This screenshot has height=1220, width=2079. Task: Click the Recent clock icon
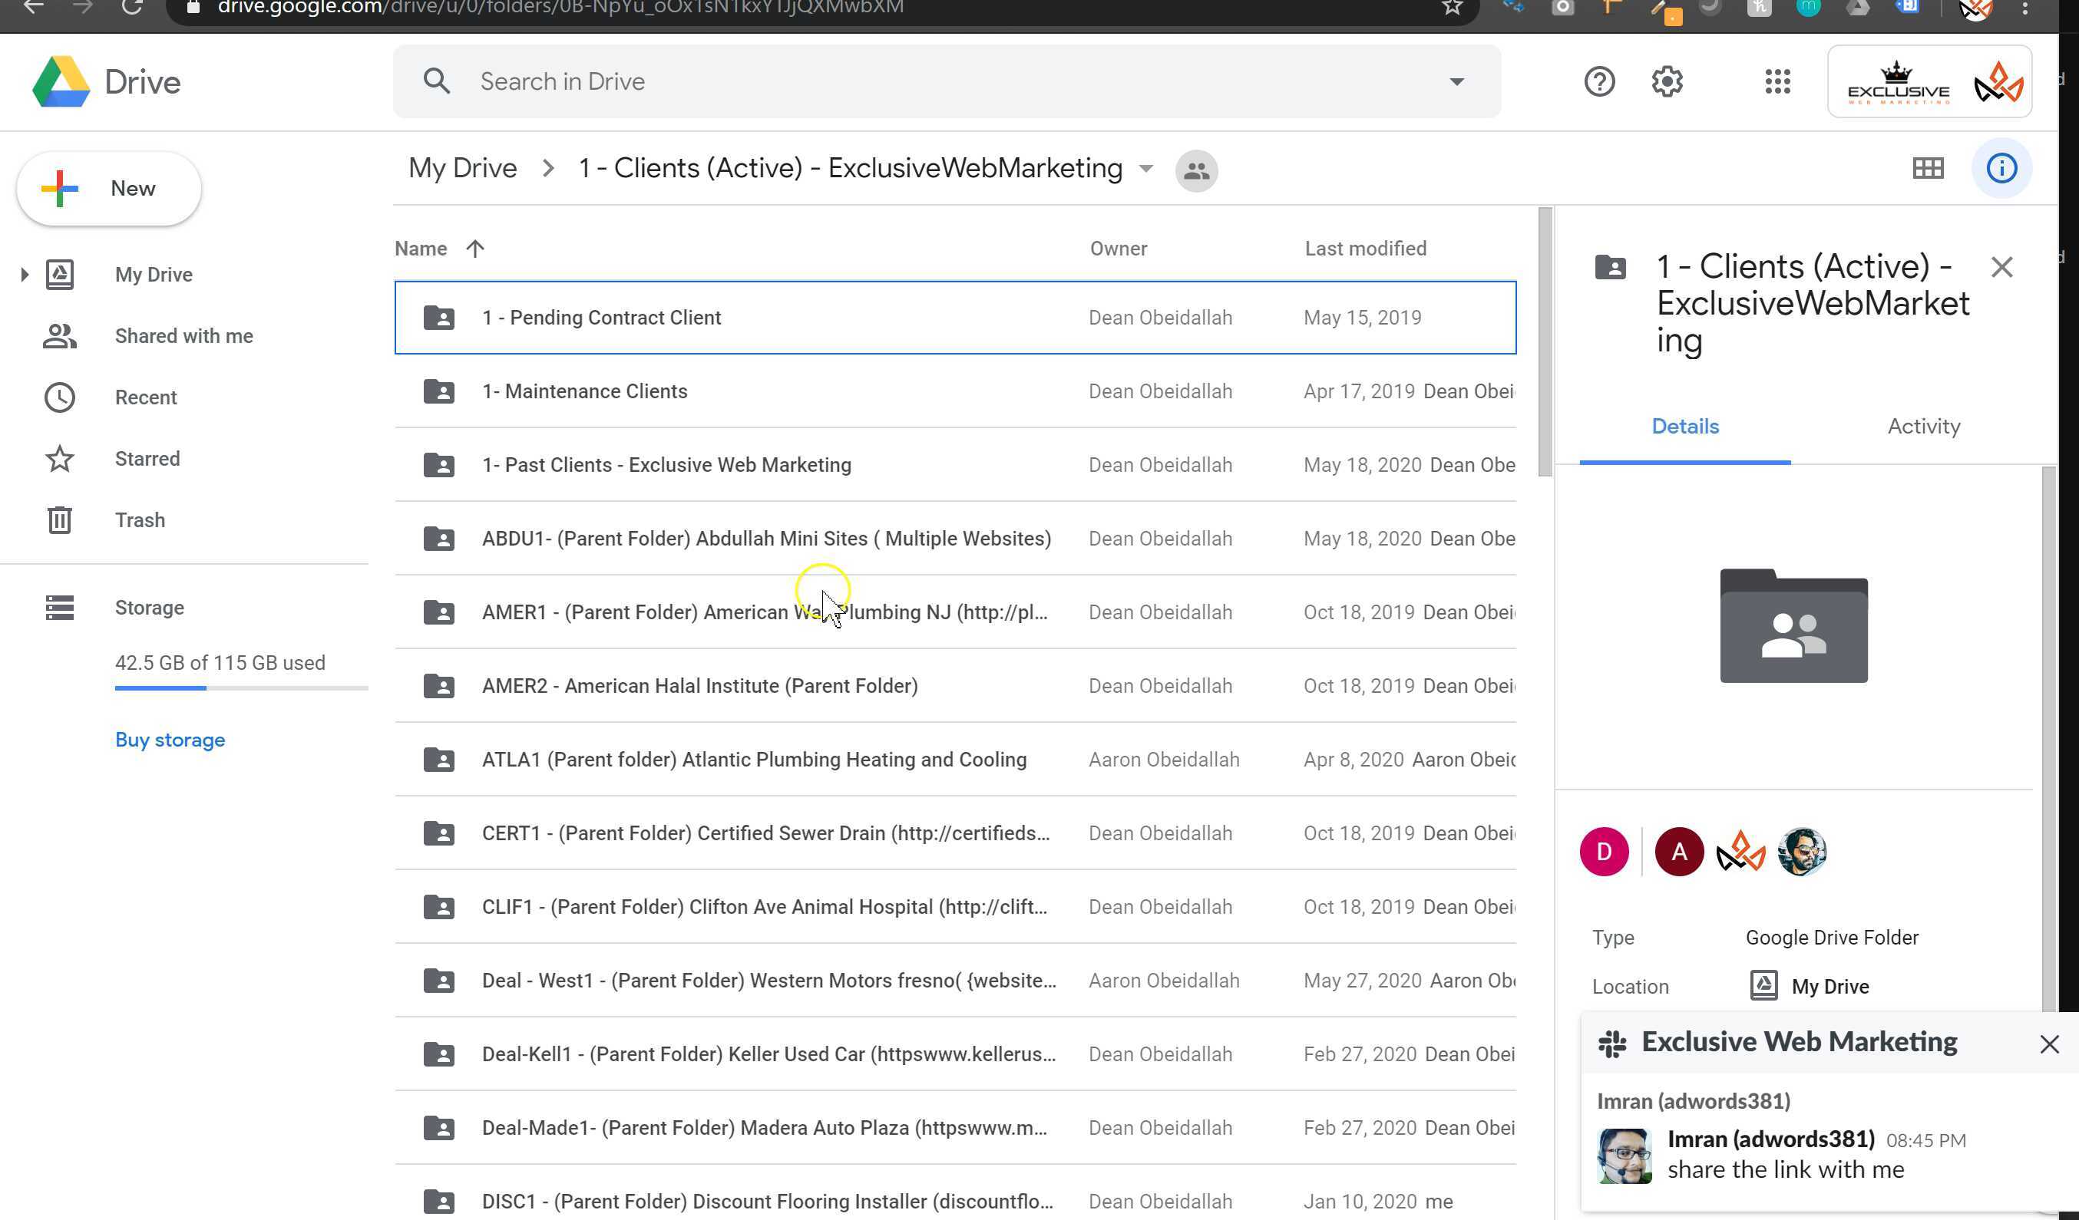click(x=59, y=397)
